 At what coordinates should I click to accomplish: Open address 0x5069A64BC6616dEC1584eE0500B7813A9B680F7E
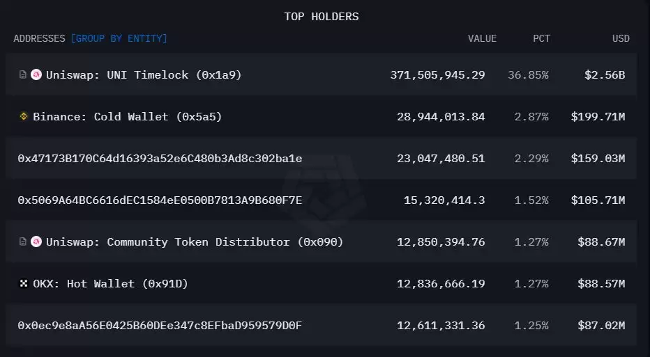160,200
